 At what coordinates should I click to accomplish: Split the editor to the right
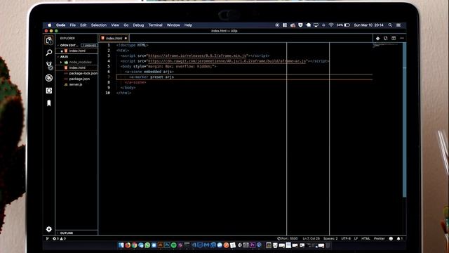[394, 38]
